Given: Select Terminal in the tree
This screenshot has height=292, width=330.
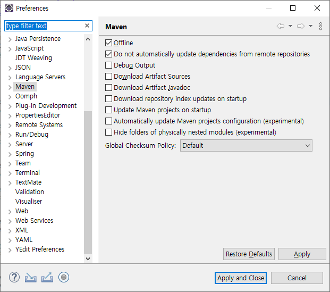Looking at the screenshot, I should click(28, 172).
